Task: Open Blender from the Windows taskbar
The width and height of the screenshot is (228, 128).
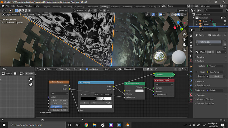Action: tap(127, 125)
